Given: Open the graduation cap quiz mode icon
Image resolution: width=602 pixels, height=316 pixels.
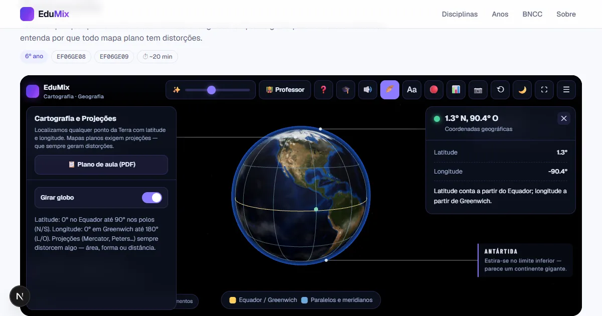Looking at the screenshot, I should pos(346,90).
